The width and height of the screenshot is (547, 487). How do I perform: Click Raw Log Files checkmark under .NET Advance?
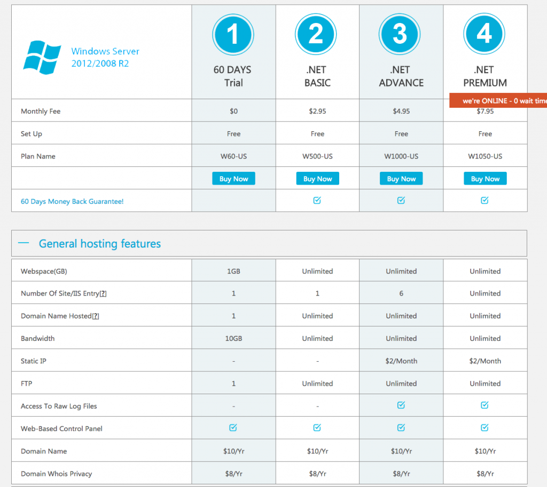pos(401,405)
